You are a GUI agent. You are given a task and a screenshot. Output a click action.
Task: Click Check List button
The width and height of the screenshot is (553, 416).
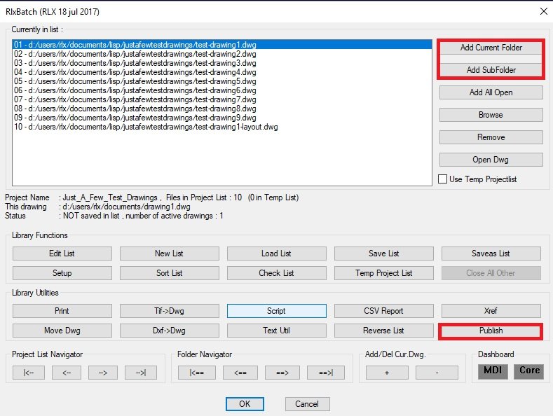pyautogui.click(x=276, y=273)
